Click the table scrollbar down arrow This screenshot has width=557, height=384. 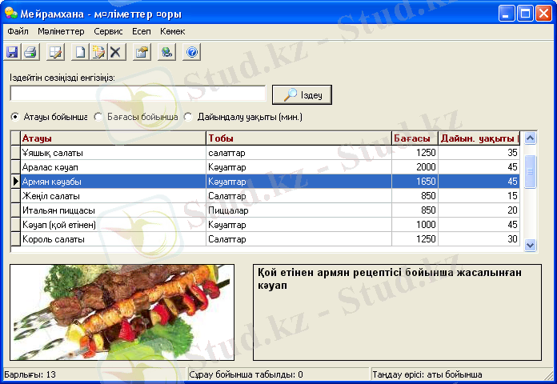tap(530, 245)
